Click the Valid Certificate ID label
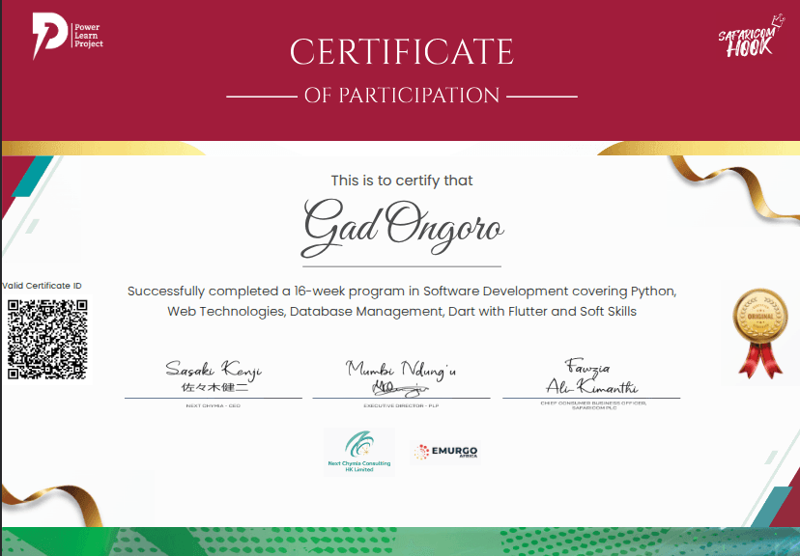This screenshot has width=800, height=556. [x=43, y=286]
